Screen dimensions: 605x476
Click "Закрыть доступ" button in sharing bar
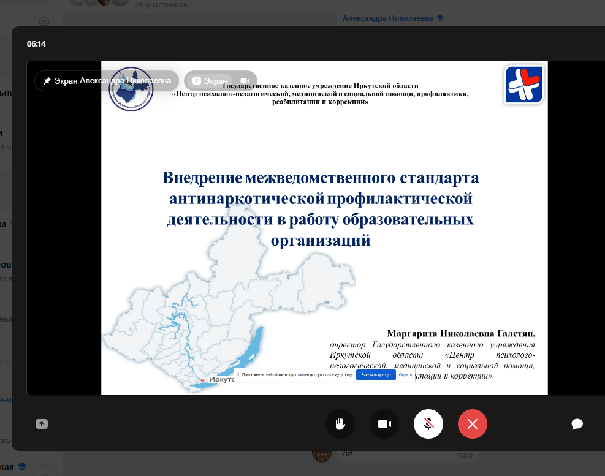point(376,374)
